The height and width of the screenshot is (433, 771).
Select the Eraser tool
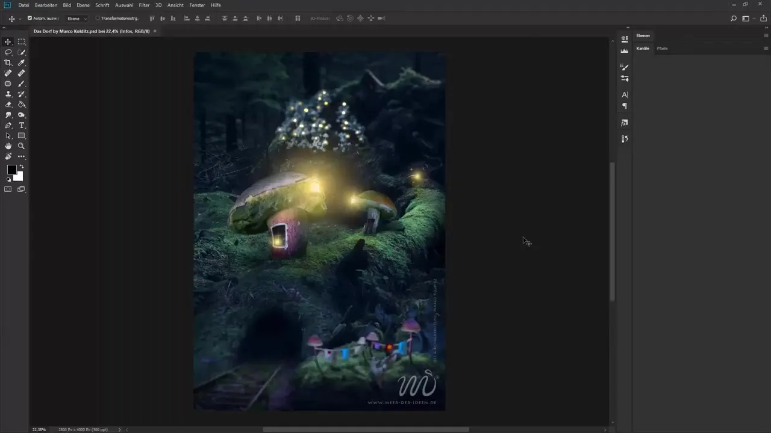[x=8, y=104]
